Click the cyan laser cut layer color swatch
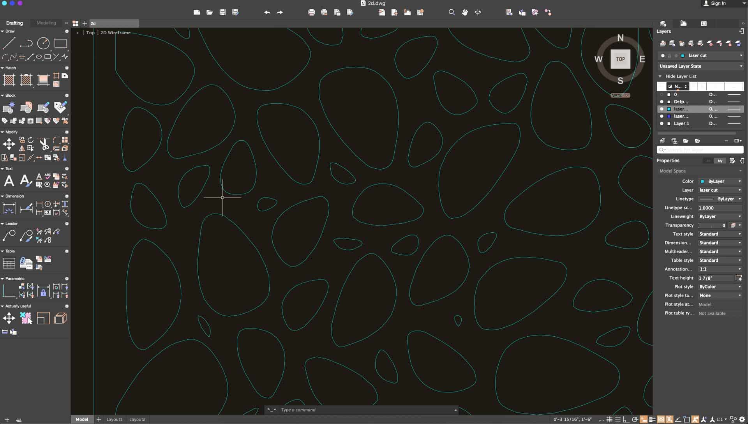The height and width of the screenshot is (424, 748). point(669,109)
